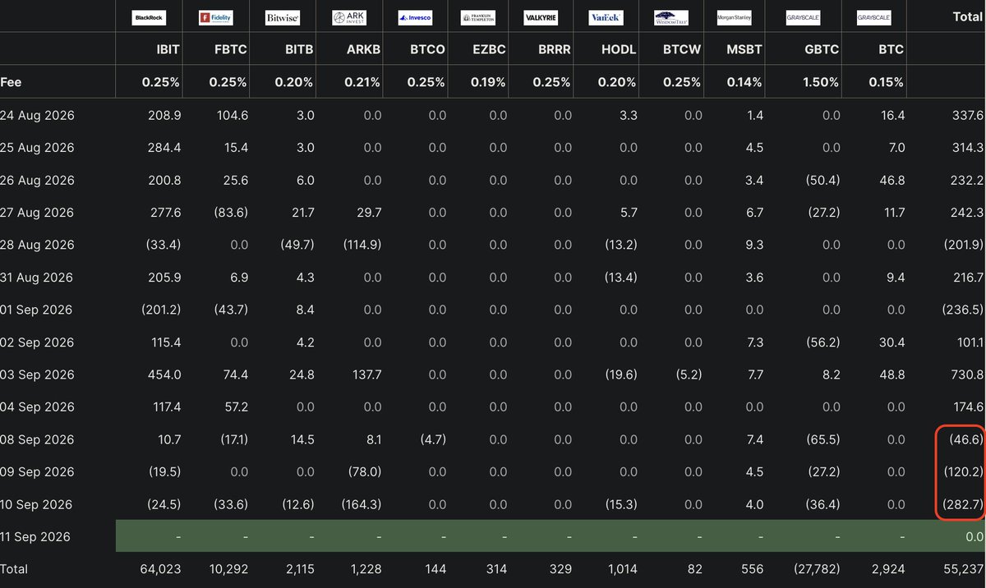Click the 730.8 total value

(967, 374)
